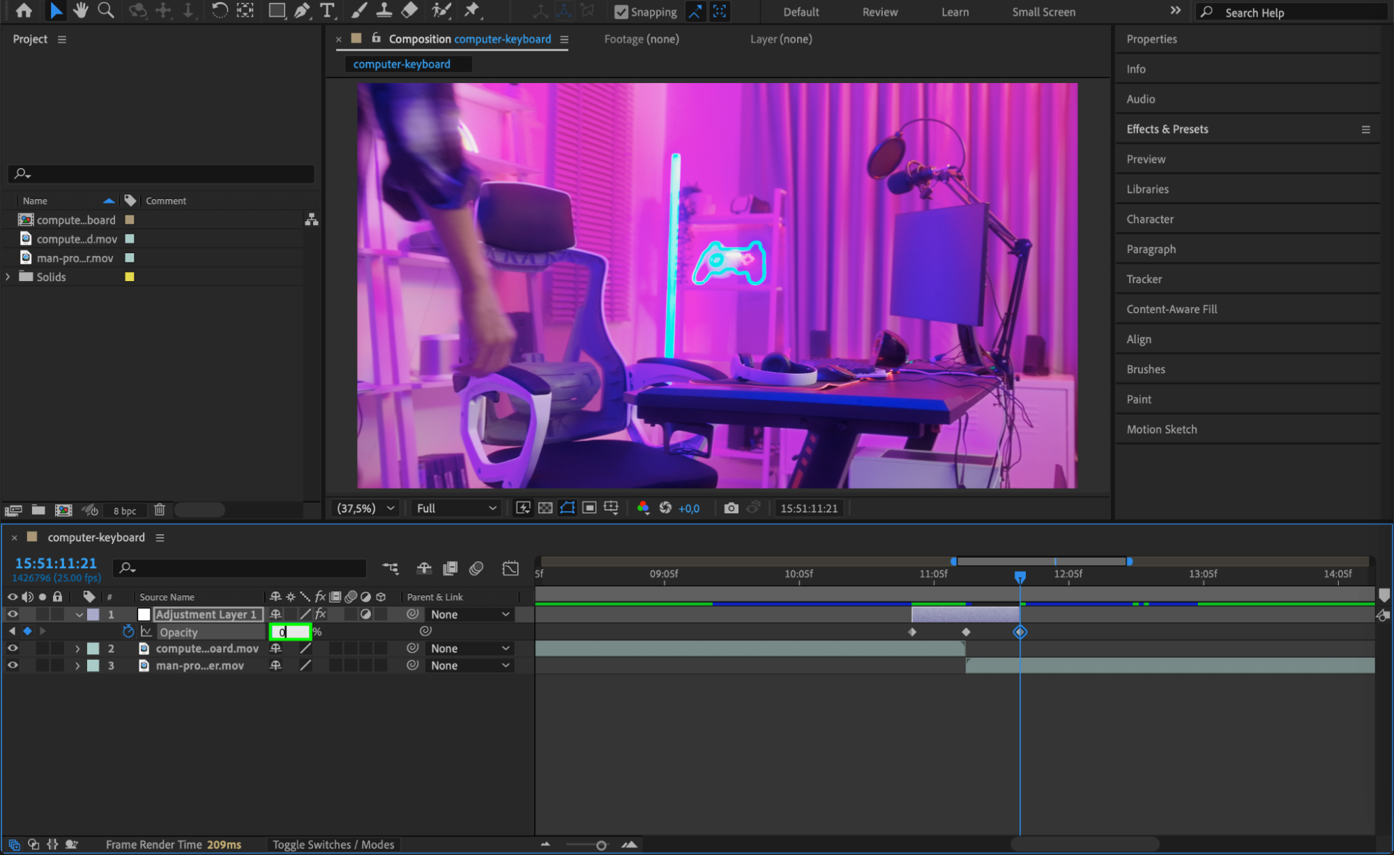Open the viewer resolution dropdown showing Full
Viewport: 1394px width, 855px height.
pos(456,508)
